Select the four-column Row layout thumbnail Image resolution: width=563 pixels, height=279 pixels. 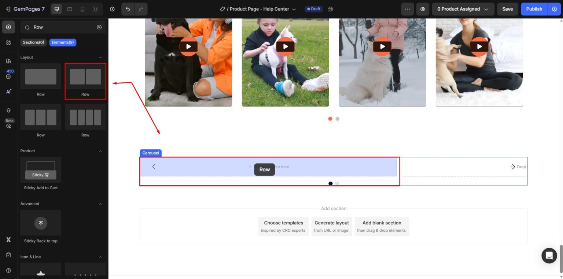(x=85, y=118)
